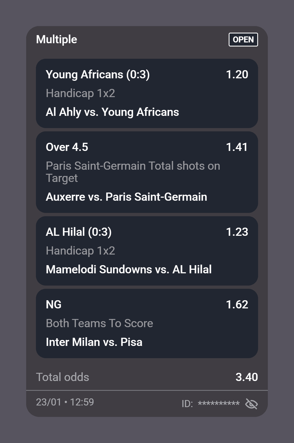Open Auxerre vs. Paris Saint-Germain match
This screenshot has width=294, height=443.
point(126,197)
